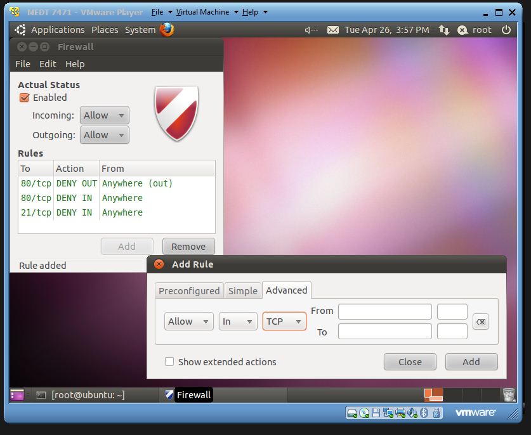
Task: Open the Firewall window Help menu
Action: click(75, 64)
